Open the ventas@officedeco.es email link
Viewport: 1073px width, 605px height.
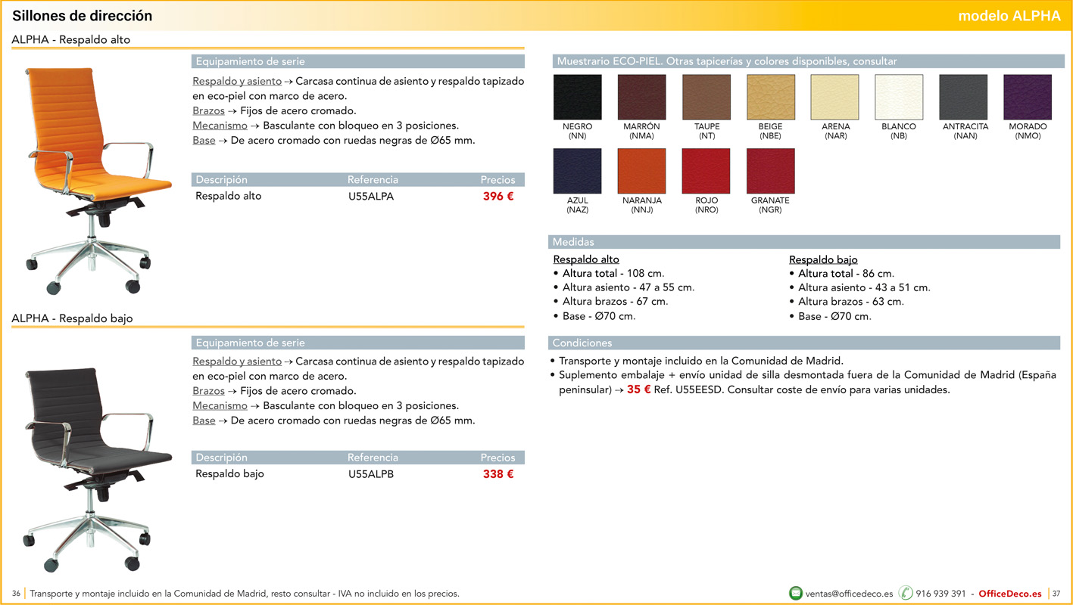pos(849,594)
